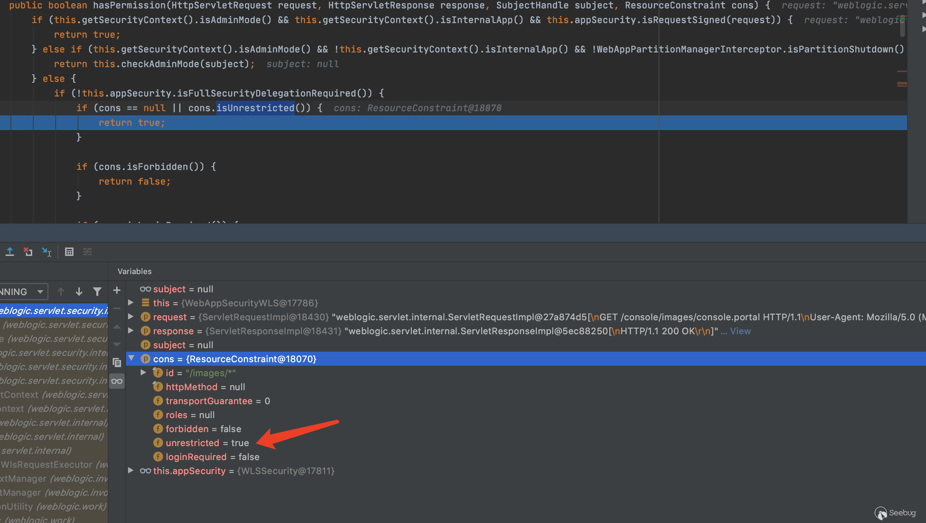Expand the request variable node

(x=131, y=316)
